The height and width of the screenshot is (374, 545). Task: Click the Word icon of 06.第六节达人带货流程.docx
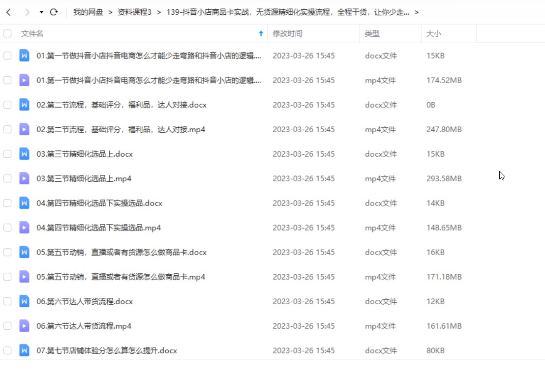pyautogui.click(x=24, y=301)
